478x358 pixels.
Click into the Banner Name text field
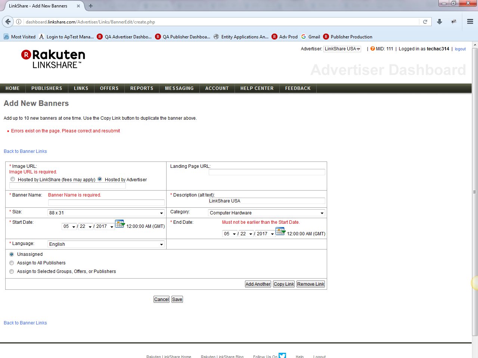[106, 202]
